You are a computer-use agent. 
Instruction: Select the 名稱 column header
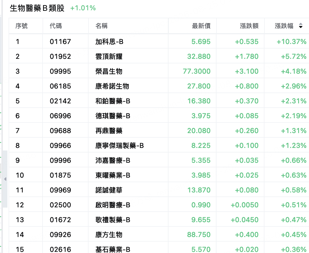click(x=101, y=26)
